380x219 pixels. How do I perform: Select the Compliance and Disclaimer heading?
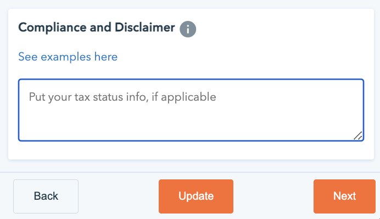coord(97,27)
